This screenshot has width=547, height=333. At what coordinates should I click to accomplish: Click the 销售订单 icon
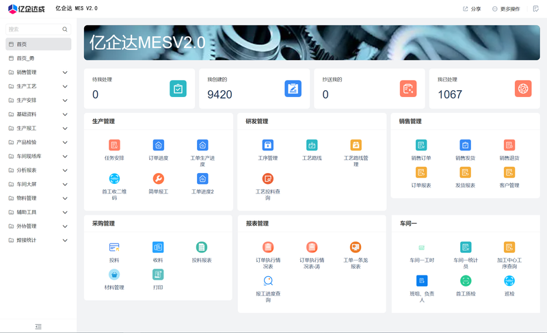421,145
